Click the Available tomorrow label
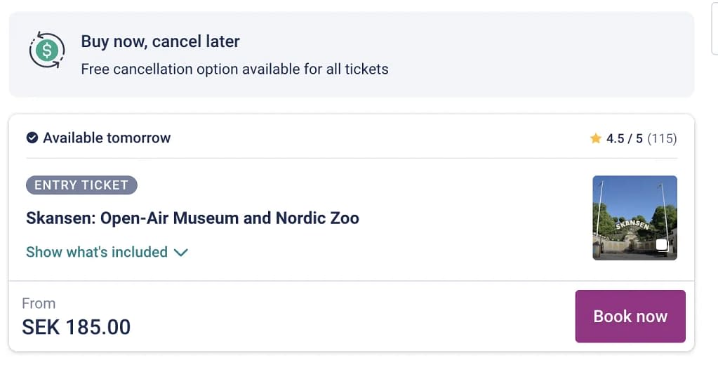718x365 pixels. 107,138
